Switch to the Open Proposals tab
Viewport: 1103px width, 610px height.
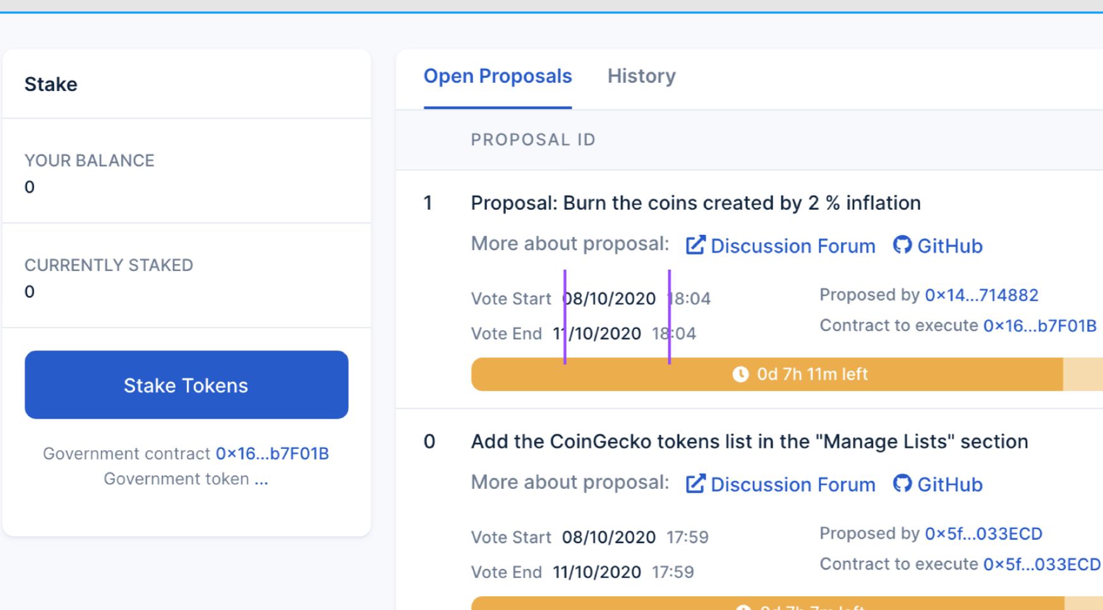(497, 76)
